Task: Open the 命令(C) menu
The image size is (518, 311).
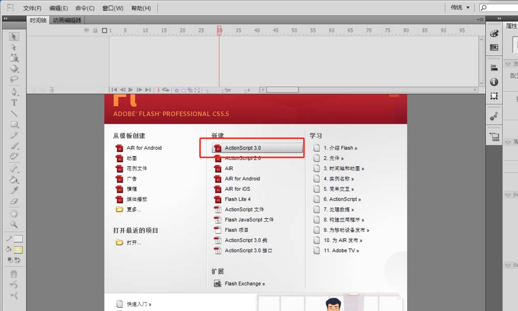Action: click(85, 8)
